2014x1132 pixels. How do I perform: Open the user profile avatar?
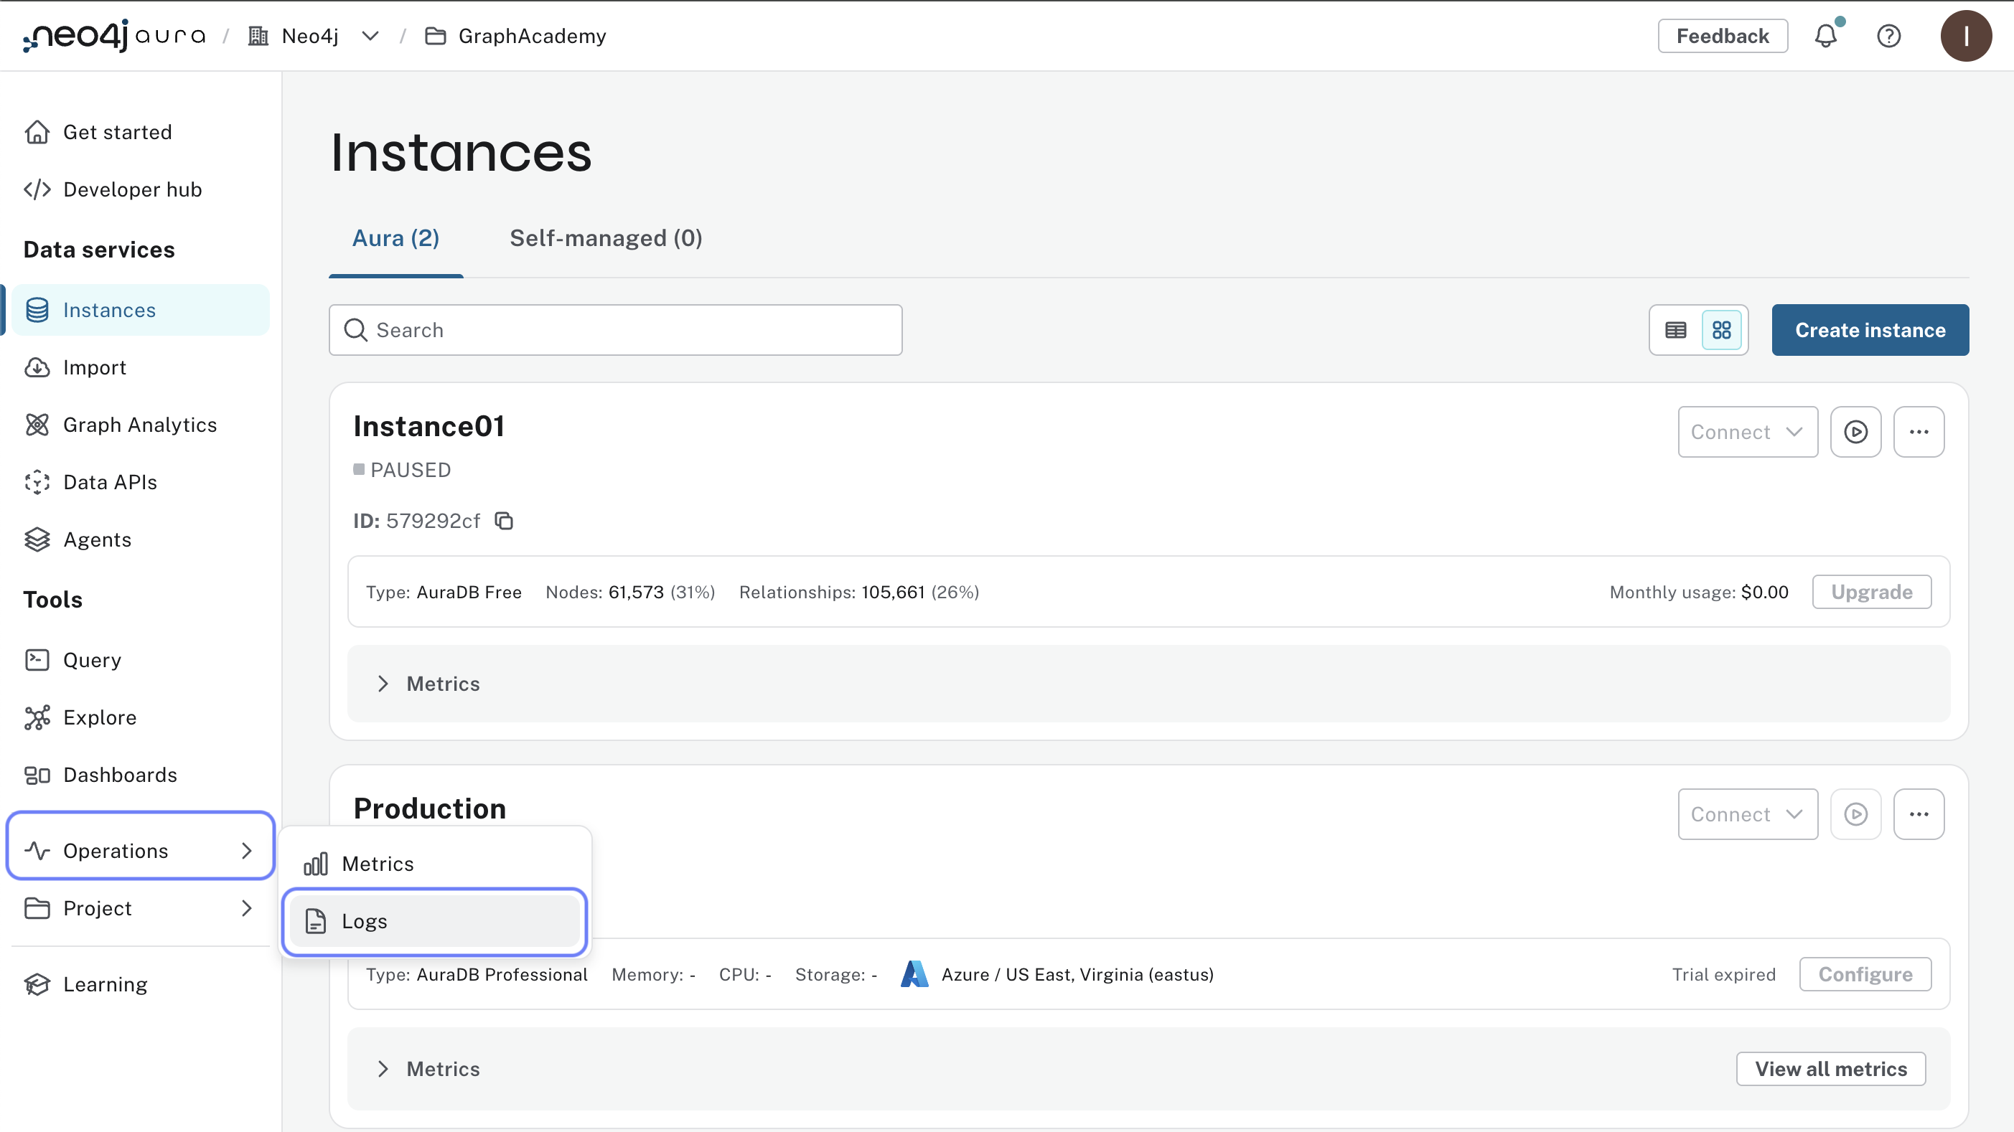[x=1964, y=36]
